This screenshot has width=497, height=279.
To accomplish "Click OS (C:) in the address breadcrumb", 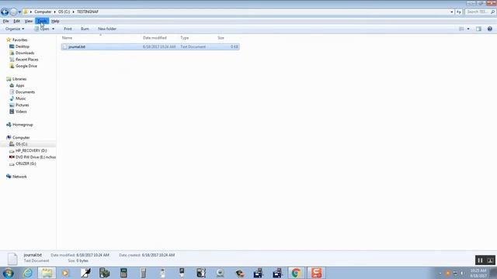I will [64, 12].
